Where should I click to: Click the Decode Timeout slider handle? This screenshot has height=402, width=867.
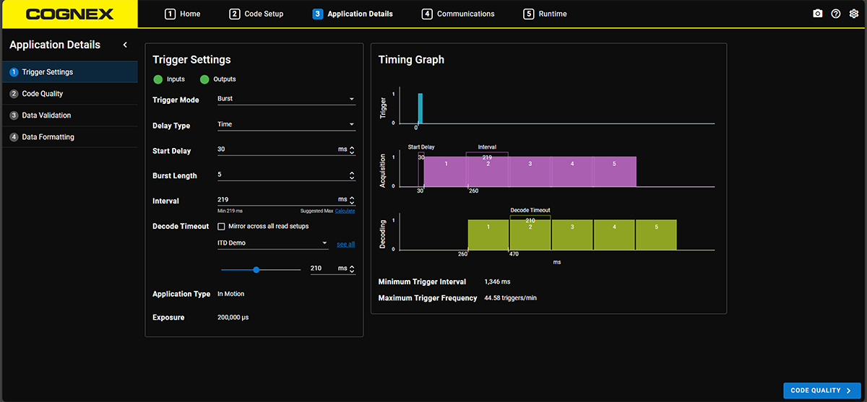coord(256,269)
